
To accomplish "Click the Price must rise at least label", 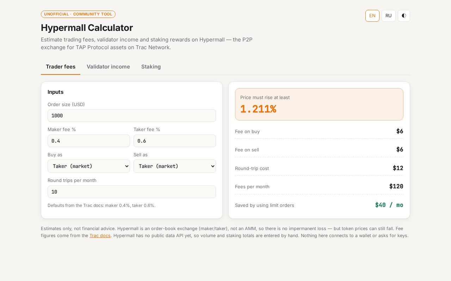I will tap(265, 97).
